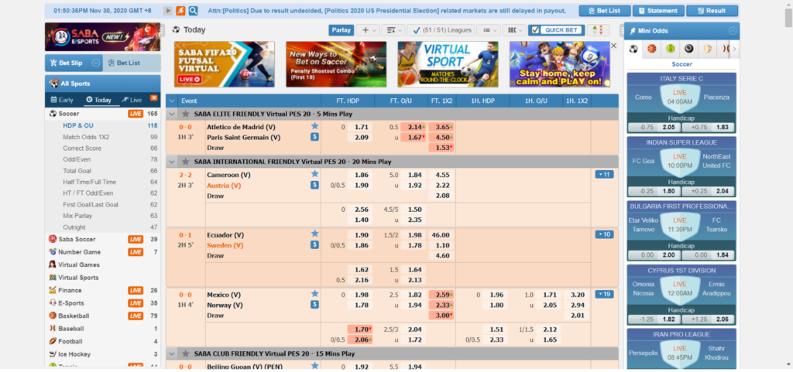Click Saba E-Sports banner

[x=103, y=37]
